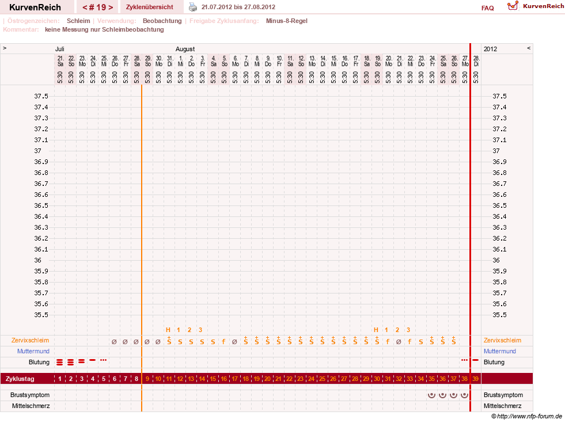The width and height of the screenshot is (565, 423).
Task: Click the right Mittelschmerz row label
Action: tap(502, 406)
